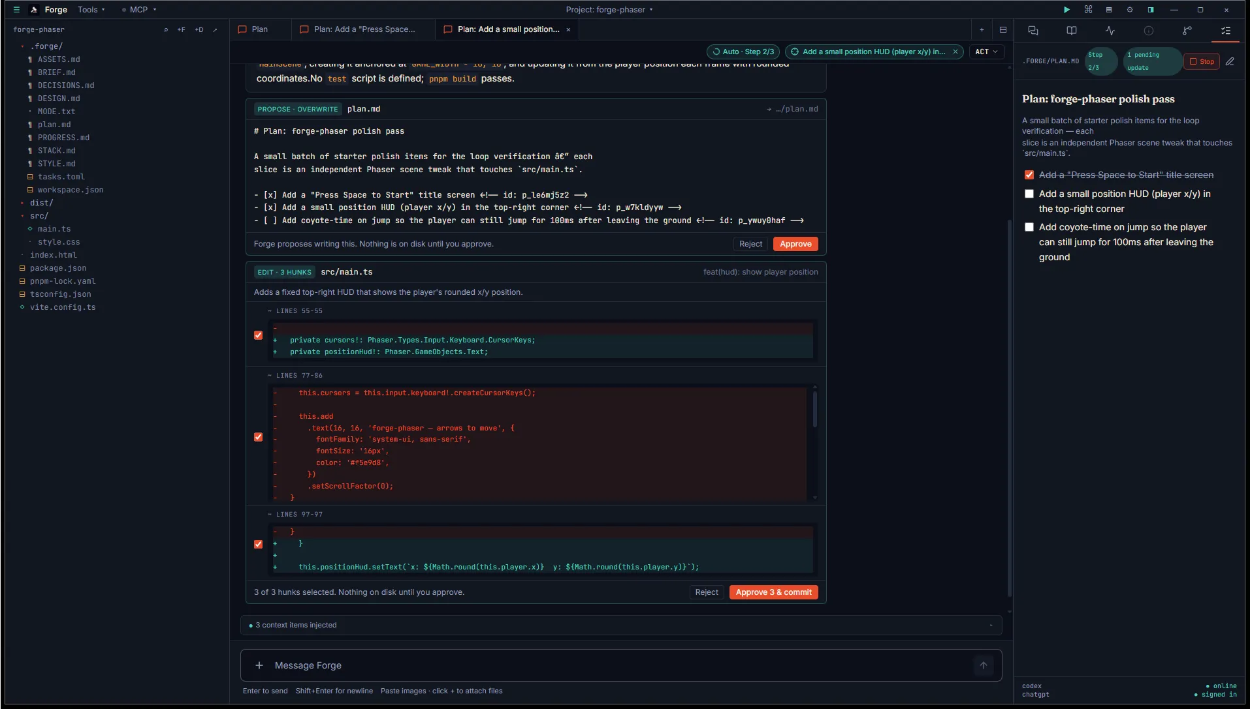1250x709 pixels.
Task: Select vite.config.ts in the explorer
Action: pyautogui.click(x=62, y=307)
